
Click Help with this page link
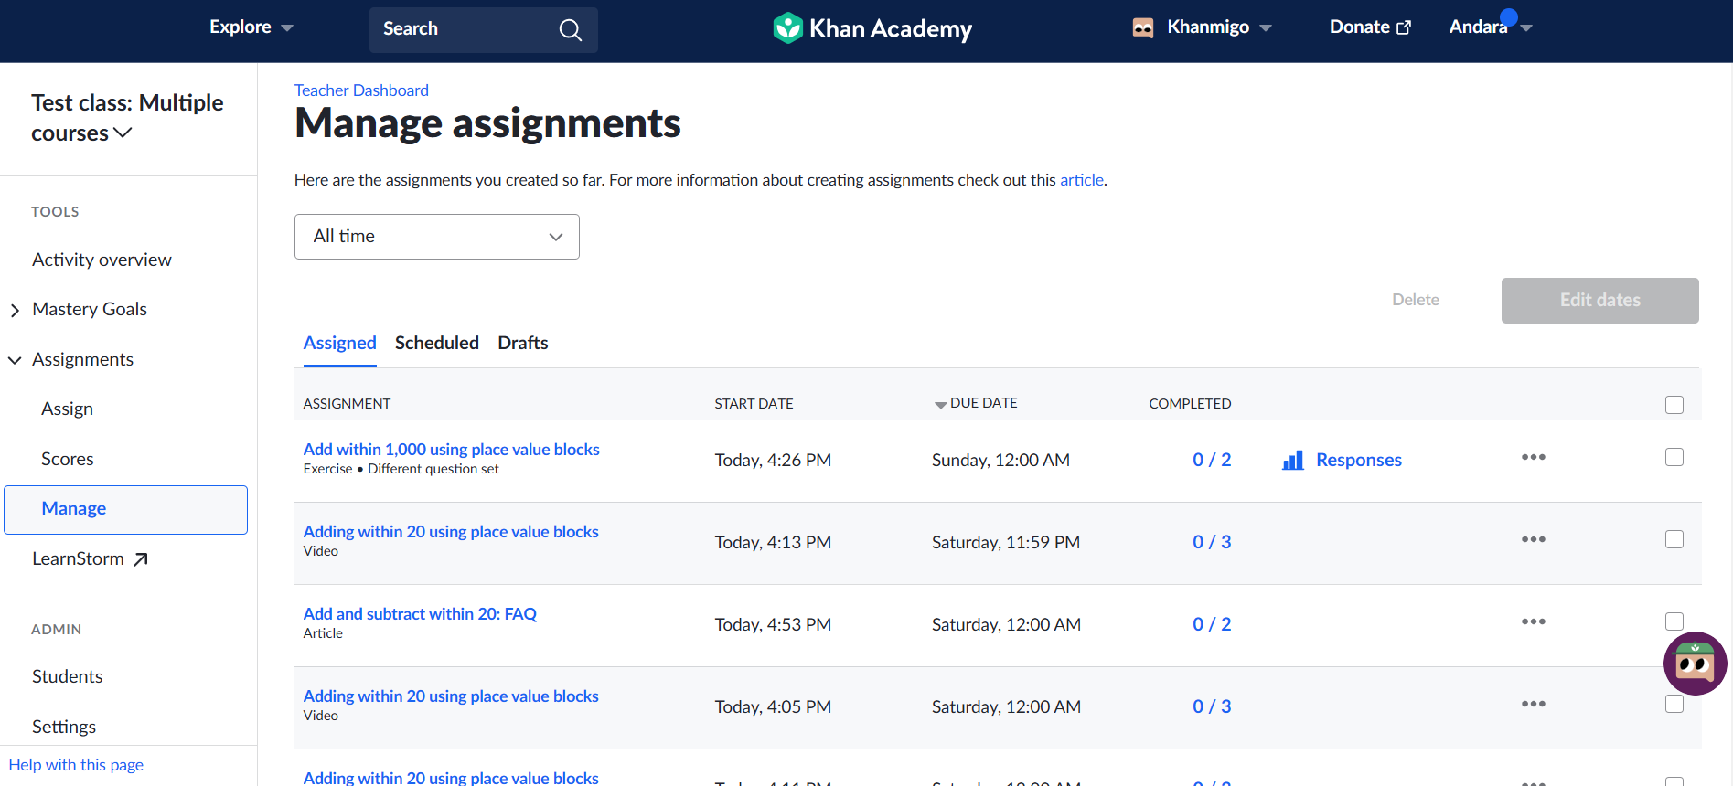tap(76, 765)
